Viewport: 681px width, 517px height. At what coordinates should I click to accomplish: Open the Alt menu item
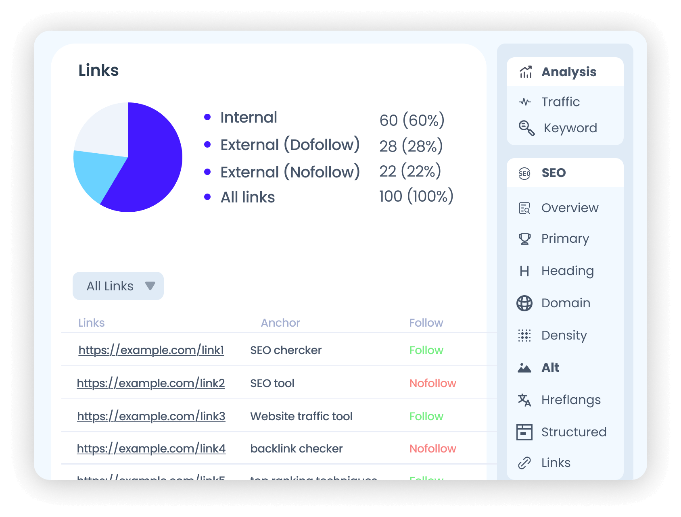[x=550, y=368]
